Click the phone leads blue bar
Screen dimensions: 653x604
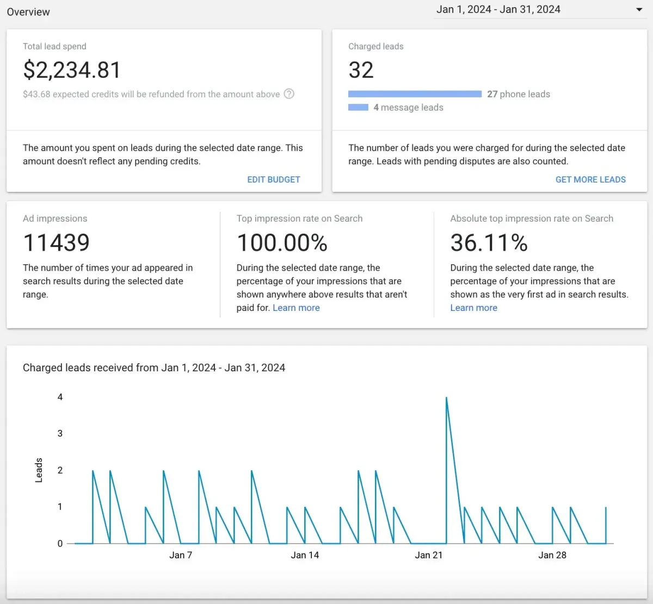coord(415,94)
